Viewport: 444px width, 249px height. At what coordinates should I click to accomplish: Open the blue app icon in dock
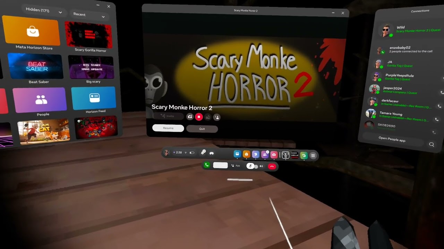[237, 154]
